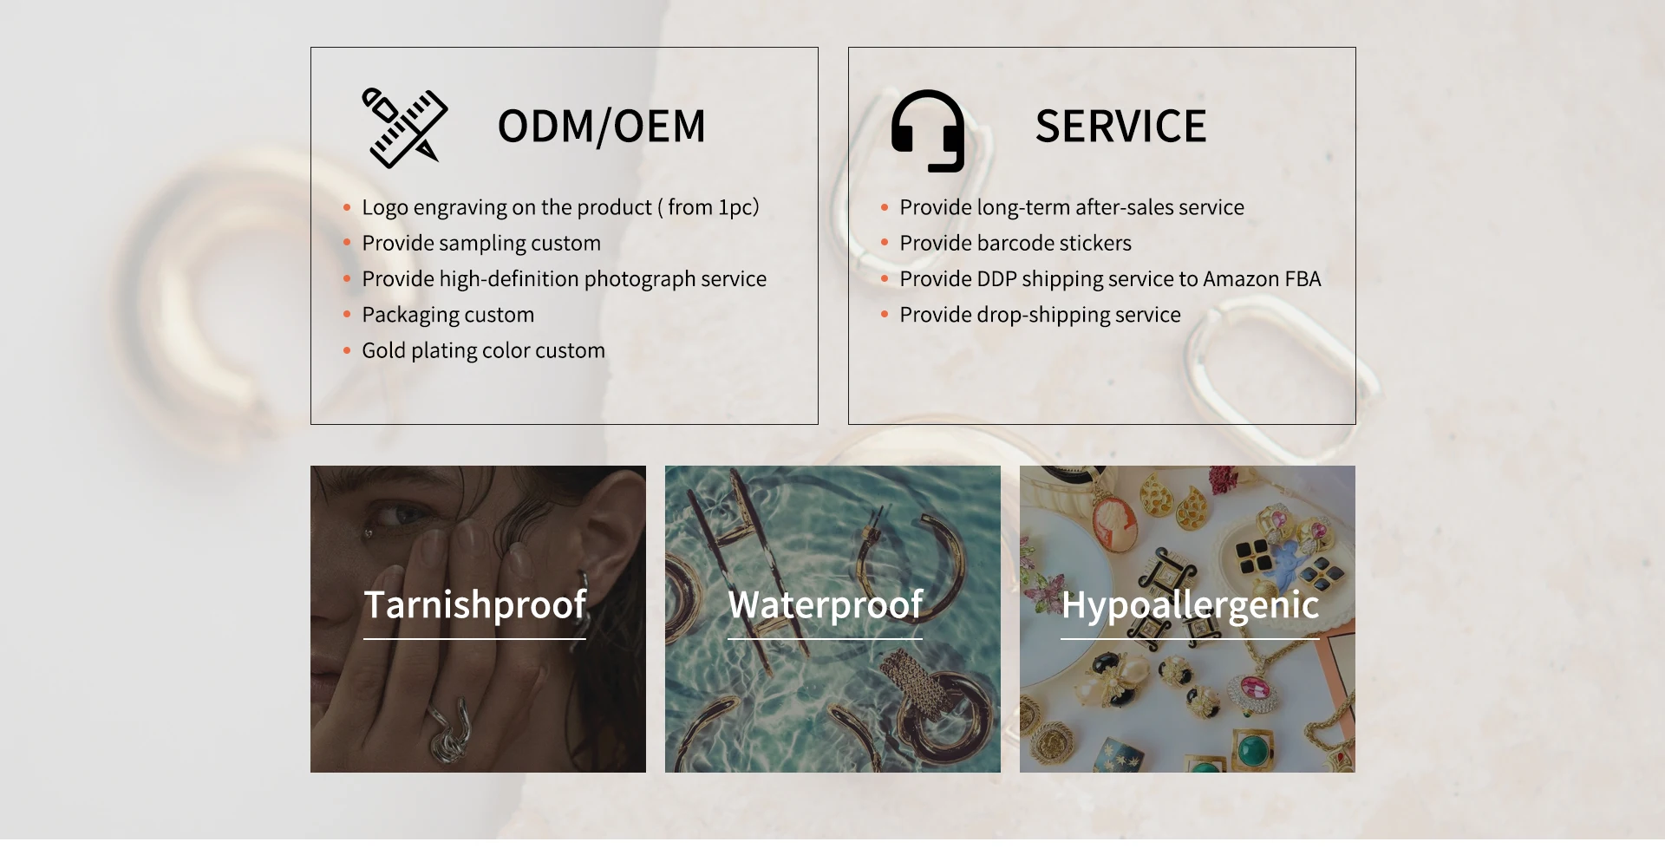Click Logo engraving on the product item
The image size is (1665, 868).
[560, 207]
